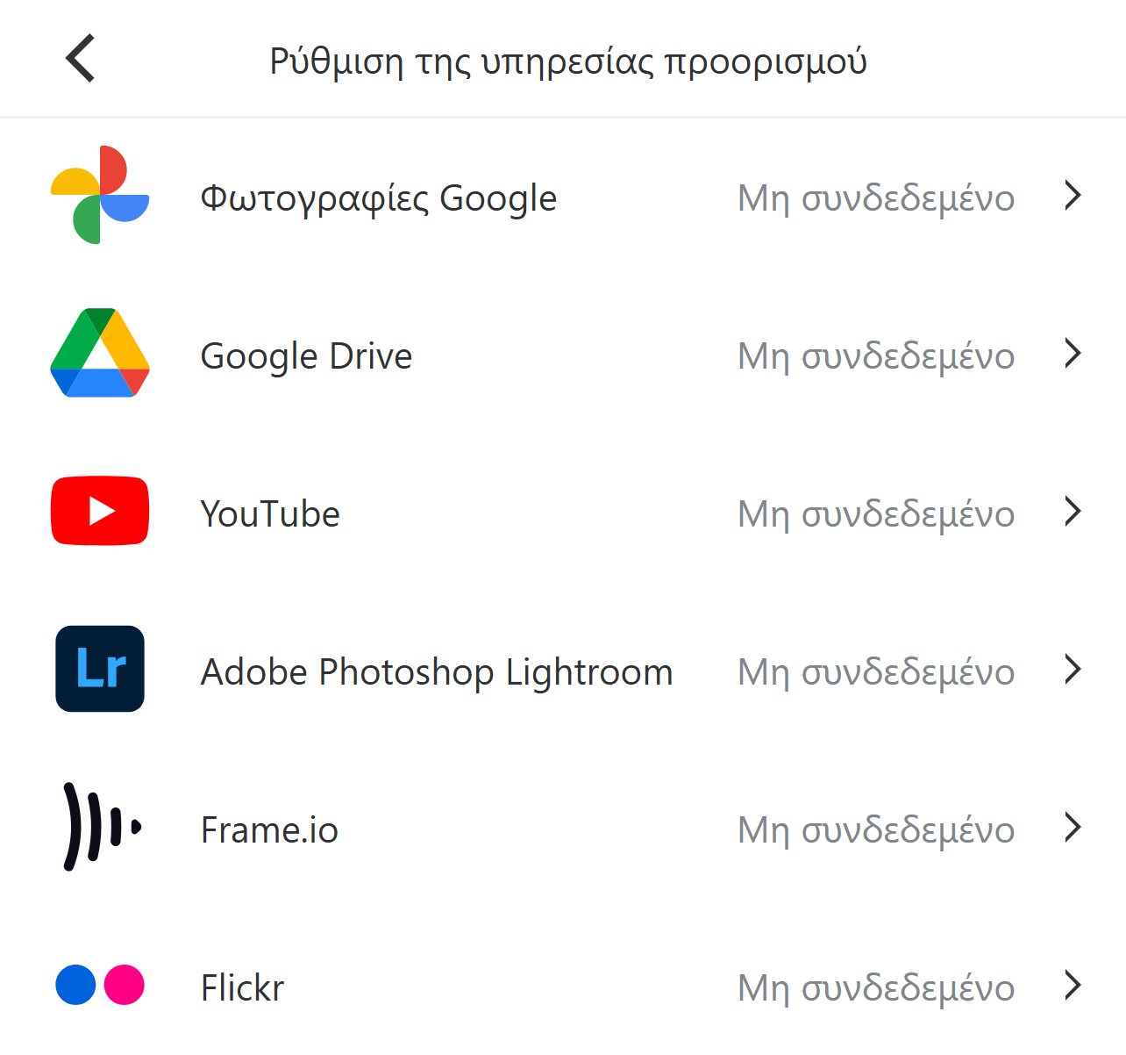Screen dimensions: 1126x1055
Task: Expand the Frame.io row chevron
Action: (x=1072, y=827)
